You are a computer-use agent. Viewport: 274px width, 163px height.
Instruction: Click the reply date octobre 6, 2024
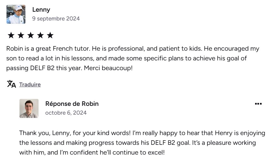[66, 113]
